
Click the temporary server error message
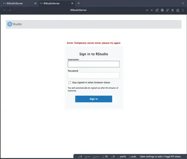point(93,43)
